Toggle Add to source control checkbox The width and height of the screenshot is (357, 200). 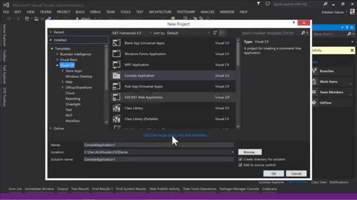(x=240, y=165)
